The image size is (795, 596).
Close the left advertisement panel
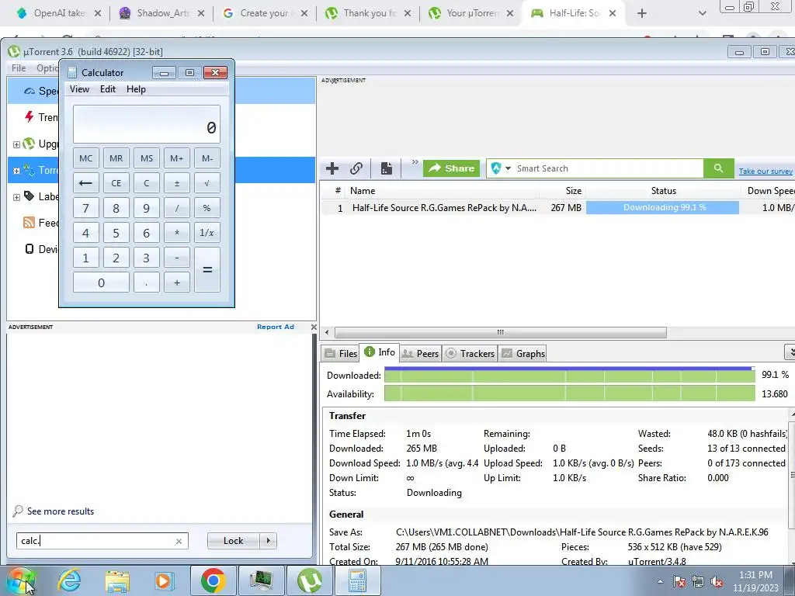(314, 327)
